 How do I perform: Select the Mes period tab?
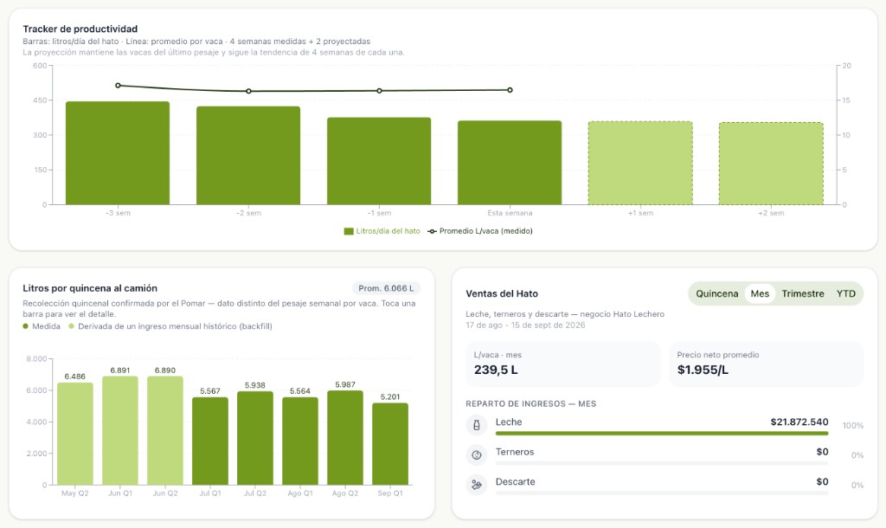[x=760, y=293]
